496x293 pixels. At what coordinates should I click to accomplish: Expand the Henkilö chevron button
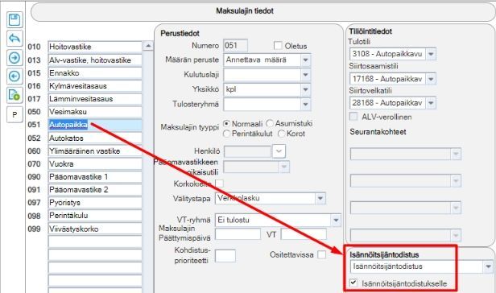tap(279, 151)
